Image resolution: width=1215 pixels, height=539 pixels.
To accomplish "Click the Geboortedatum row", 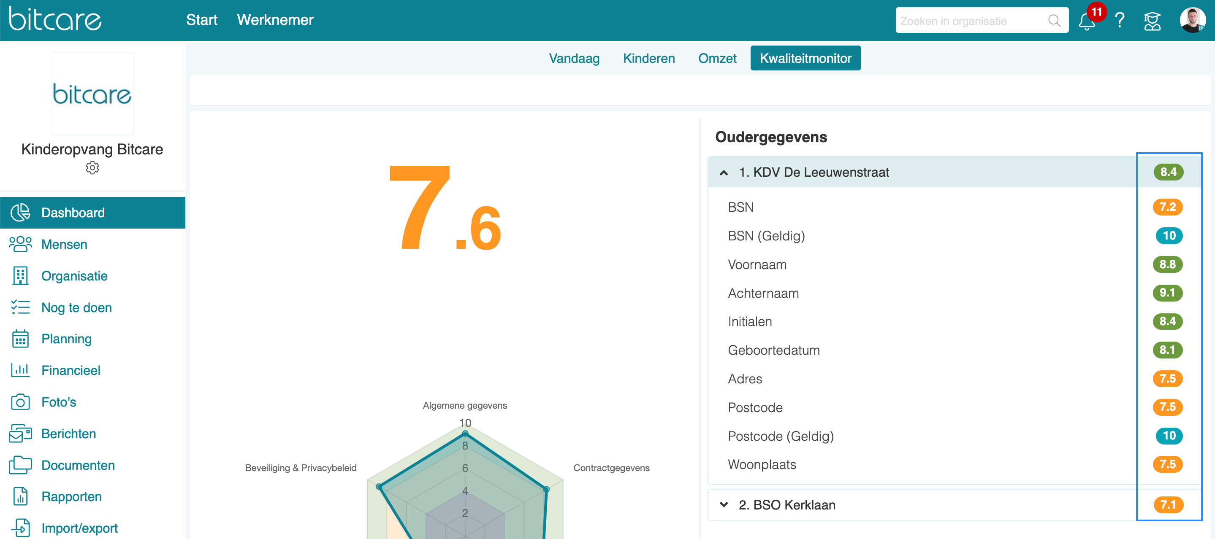I will [954, 350].
